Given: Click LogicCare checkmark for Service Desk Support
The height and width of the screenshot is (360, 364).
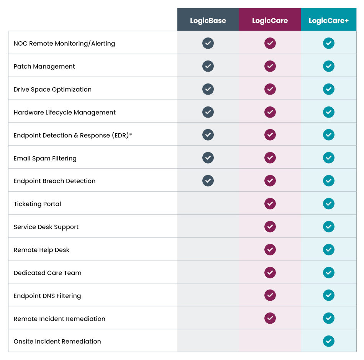Looking at the screenshot, I should coord(270,227).
